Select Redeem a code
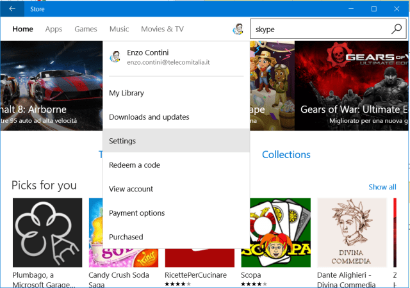 point(176,165)
